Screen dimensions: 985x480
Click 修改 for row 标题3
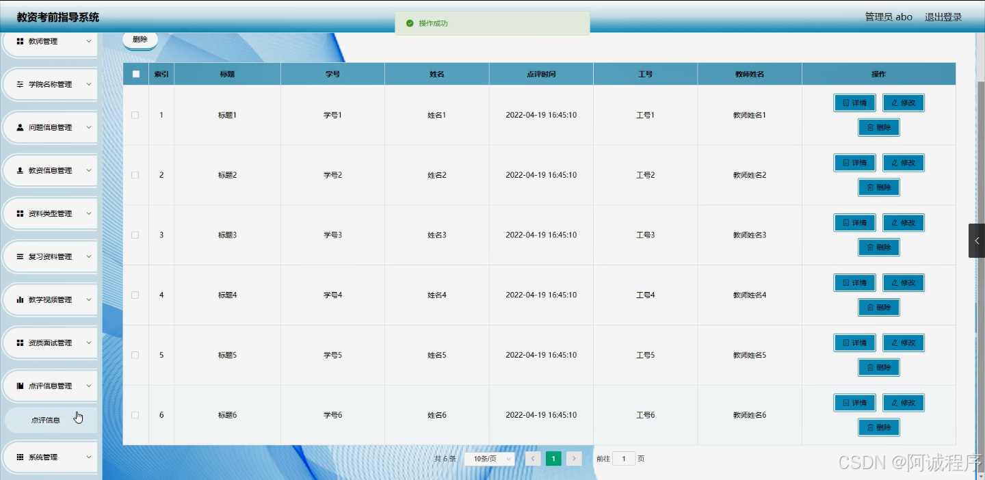(904, 223)
